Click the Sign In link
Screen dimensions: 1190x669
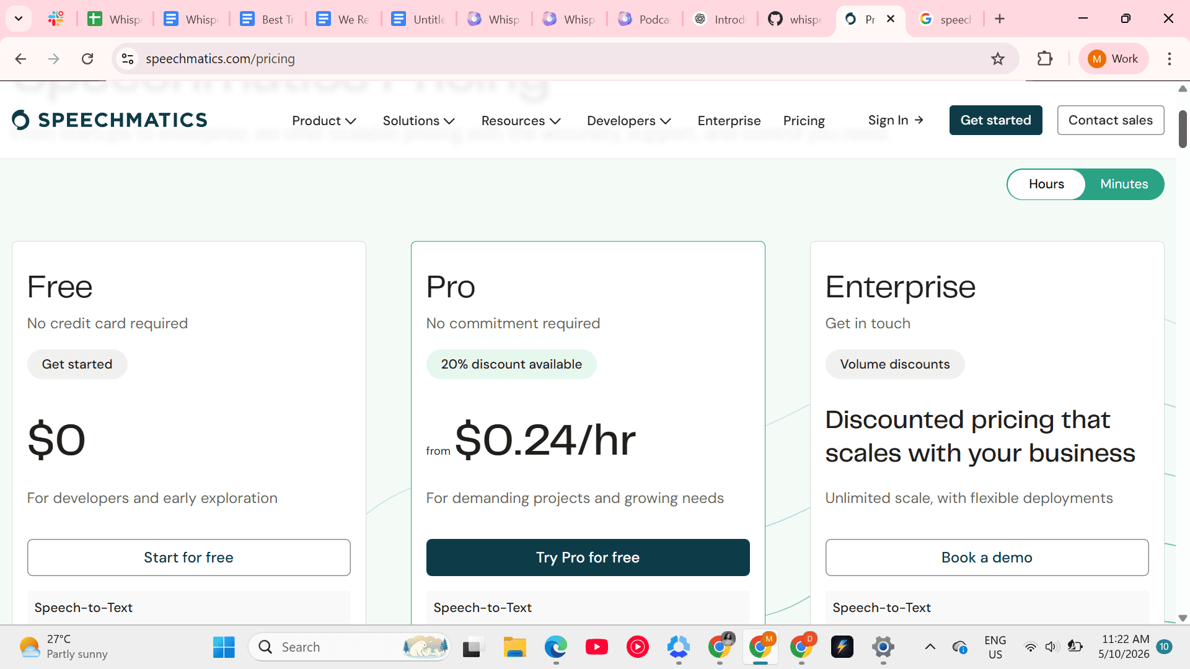click(896, 120)
